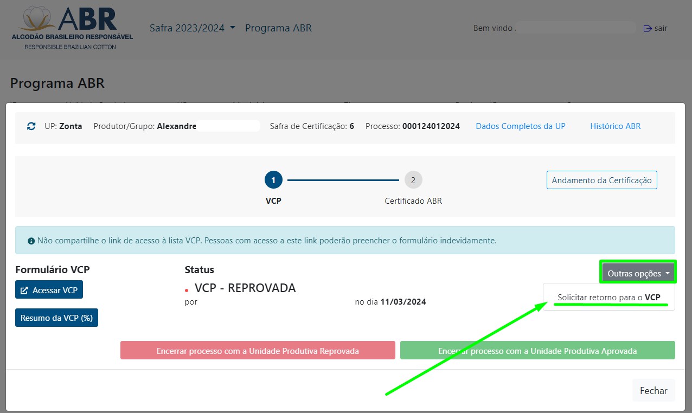
Task: Click the ABR cotton logo
Action: [72, 28]
